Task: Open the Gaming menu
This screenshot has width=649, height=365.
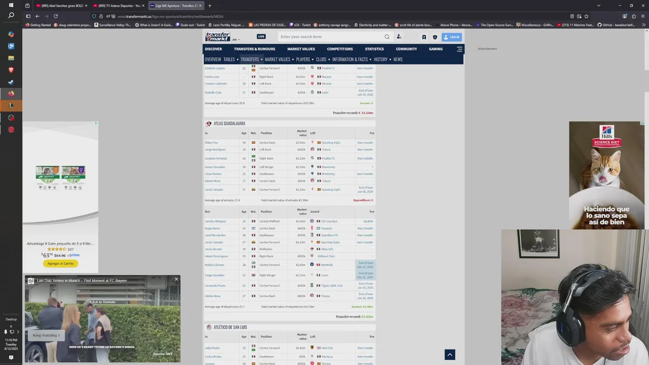Action: [x=436, y=49]
